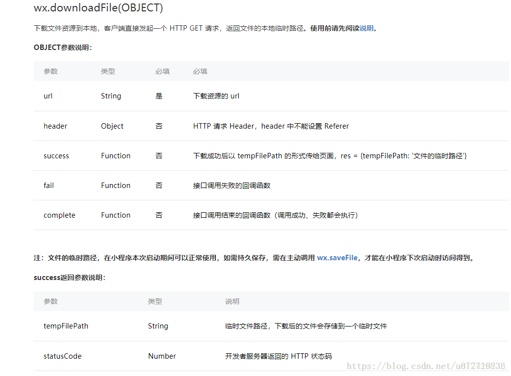
Task: Click the first 必填 column header
Action: pos(162,71)
